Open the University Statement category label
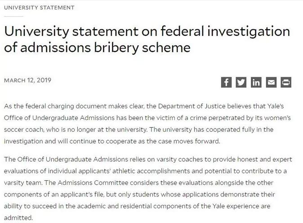The image size is (303, 223). pos(39,8)
